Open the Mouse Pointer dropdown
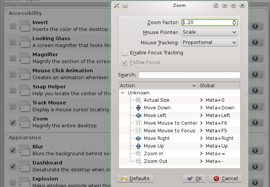The width and height of the screenshot is (270, 187). [x=210, y=32]
